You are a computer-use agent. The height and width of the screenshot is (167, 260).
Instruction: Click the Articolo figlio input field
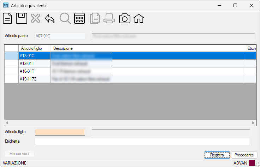click(60, 132)
